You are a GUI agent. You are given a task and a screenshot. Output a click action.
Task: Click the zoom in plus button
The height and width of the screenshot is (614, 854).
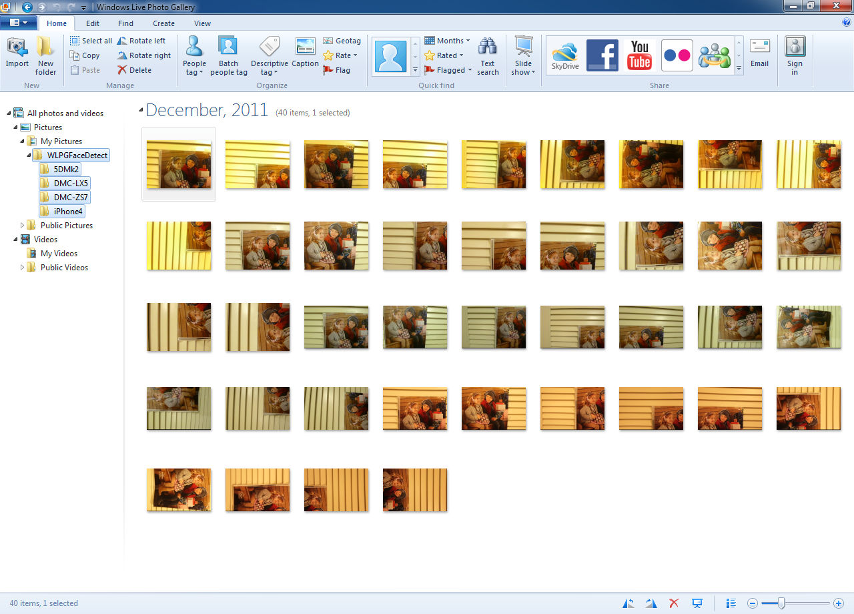(x=839, y=603)
